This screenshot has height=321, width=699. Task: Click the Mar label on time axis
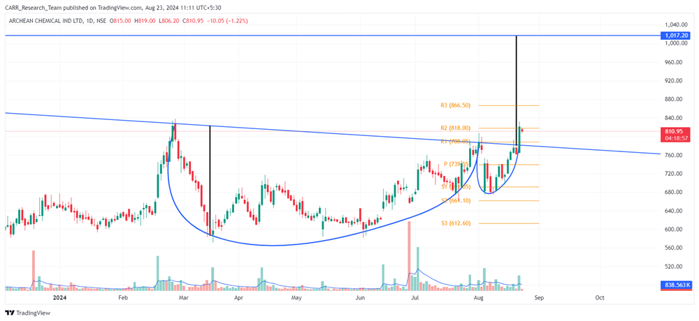[182, 297]
